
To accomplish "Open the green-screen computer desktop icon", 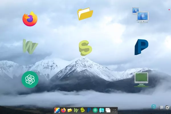I will [x=141, y=80].
